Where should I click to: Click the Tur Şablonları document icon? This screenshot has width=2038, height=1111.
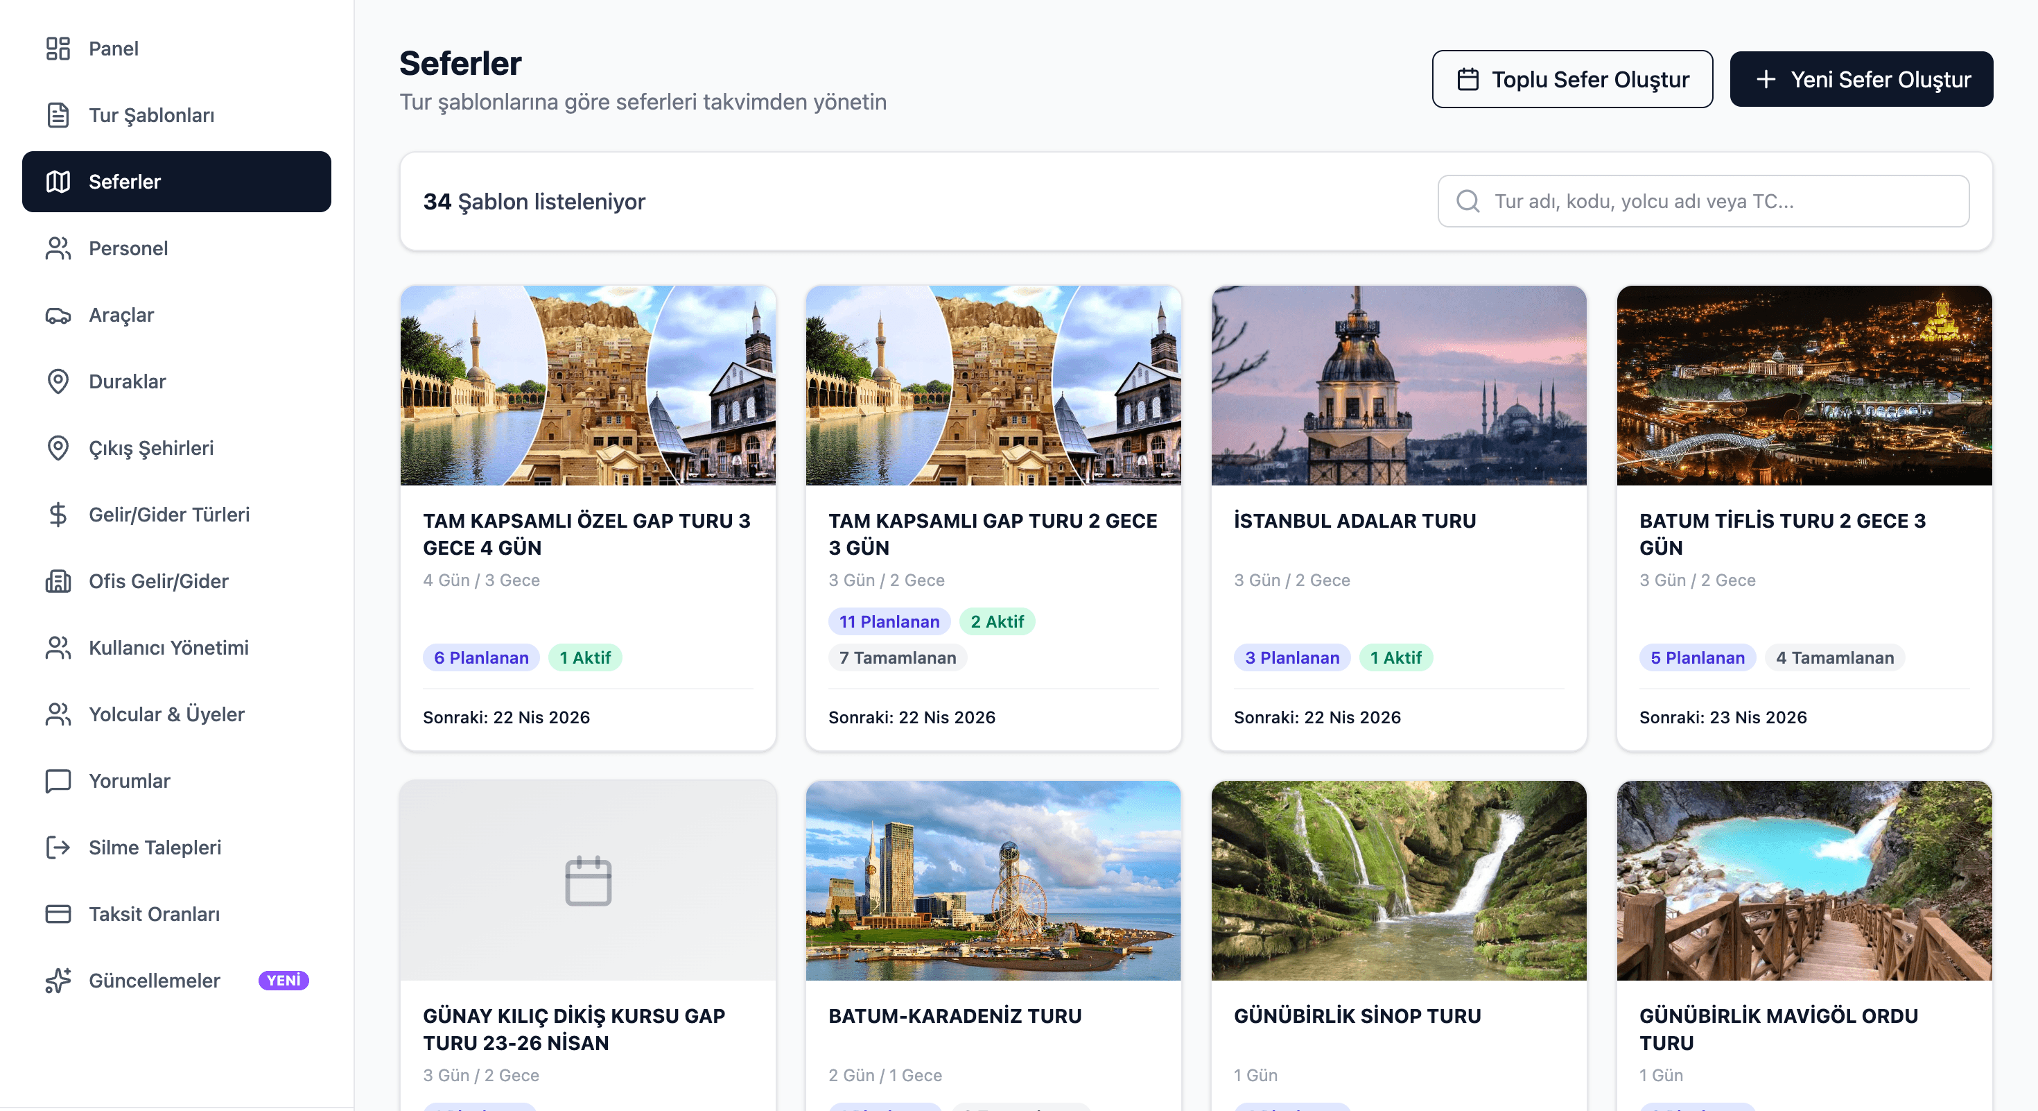pyautogui.click(x=58, y=114)
